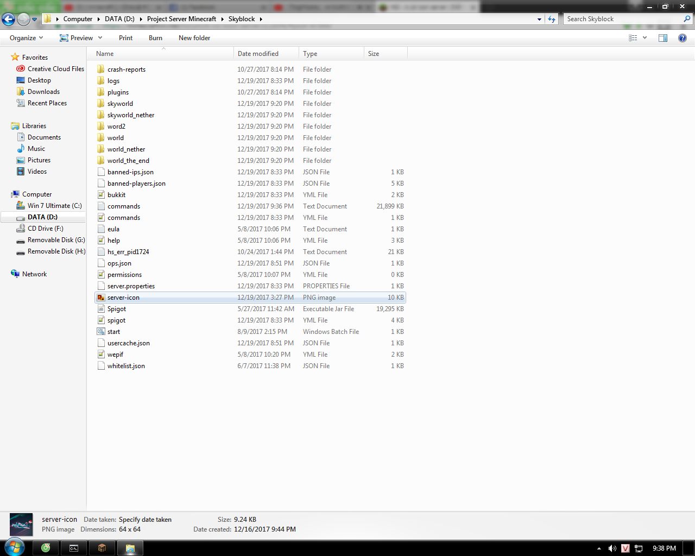
Task: Open the Organize dropdown menu
Action: (27, 38)
